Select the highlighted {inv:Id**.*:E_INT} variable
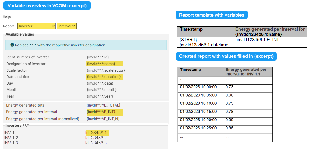 pyautogui.click(x=104, y=112)
